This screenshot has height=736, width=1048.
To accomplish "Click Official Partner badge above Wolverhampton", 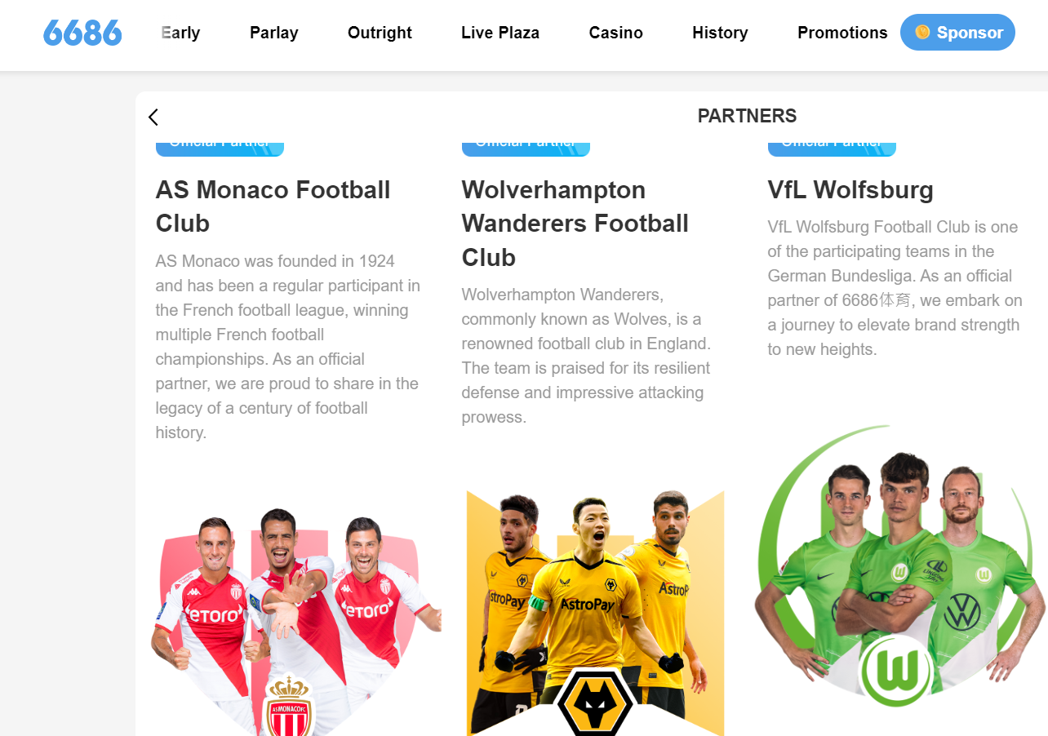I will pyautogui.click(x=526, y=145).
